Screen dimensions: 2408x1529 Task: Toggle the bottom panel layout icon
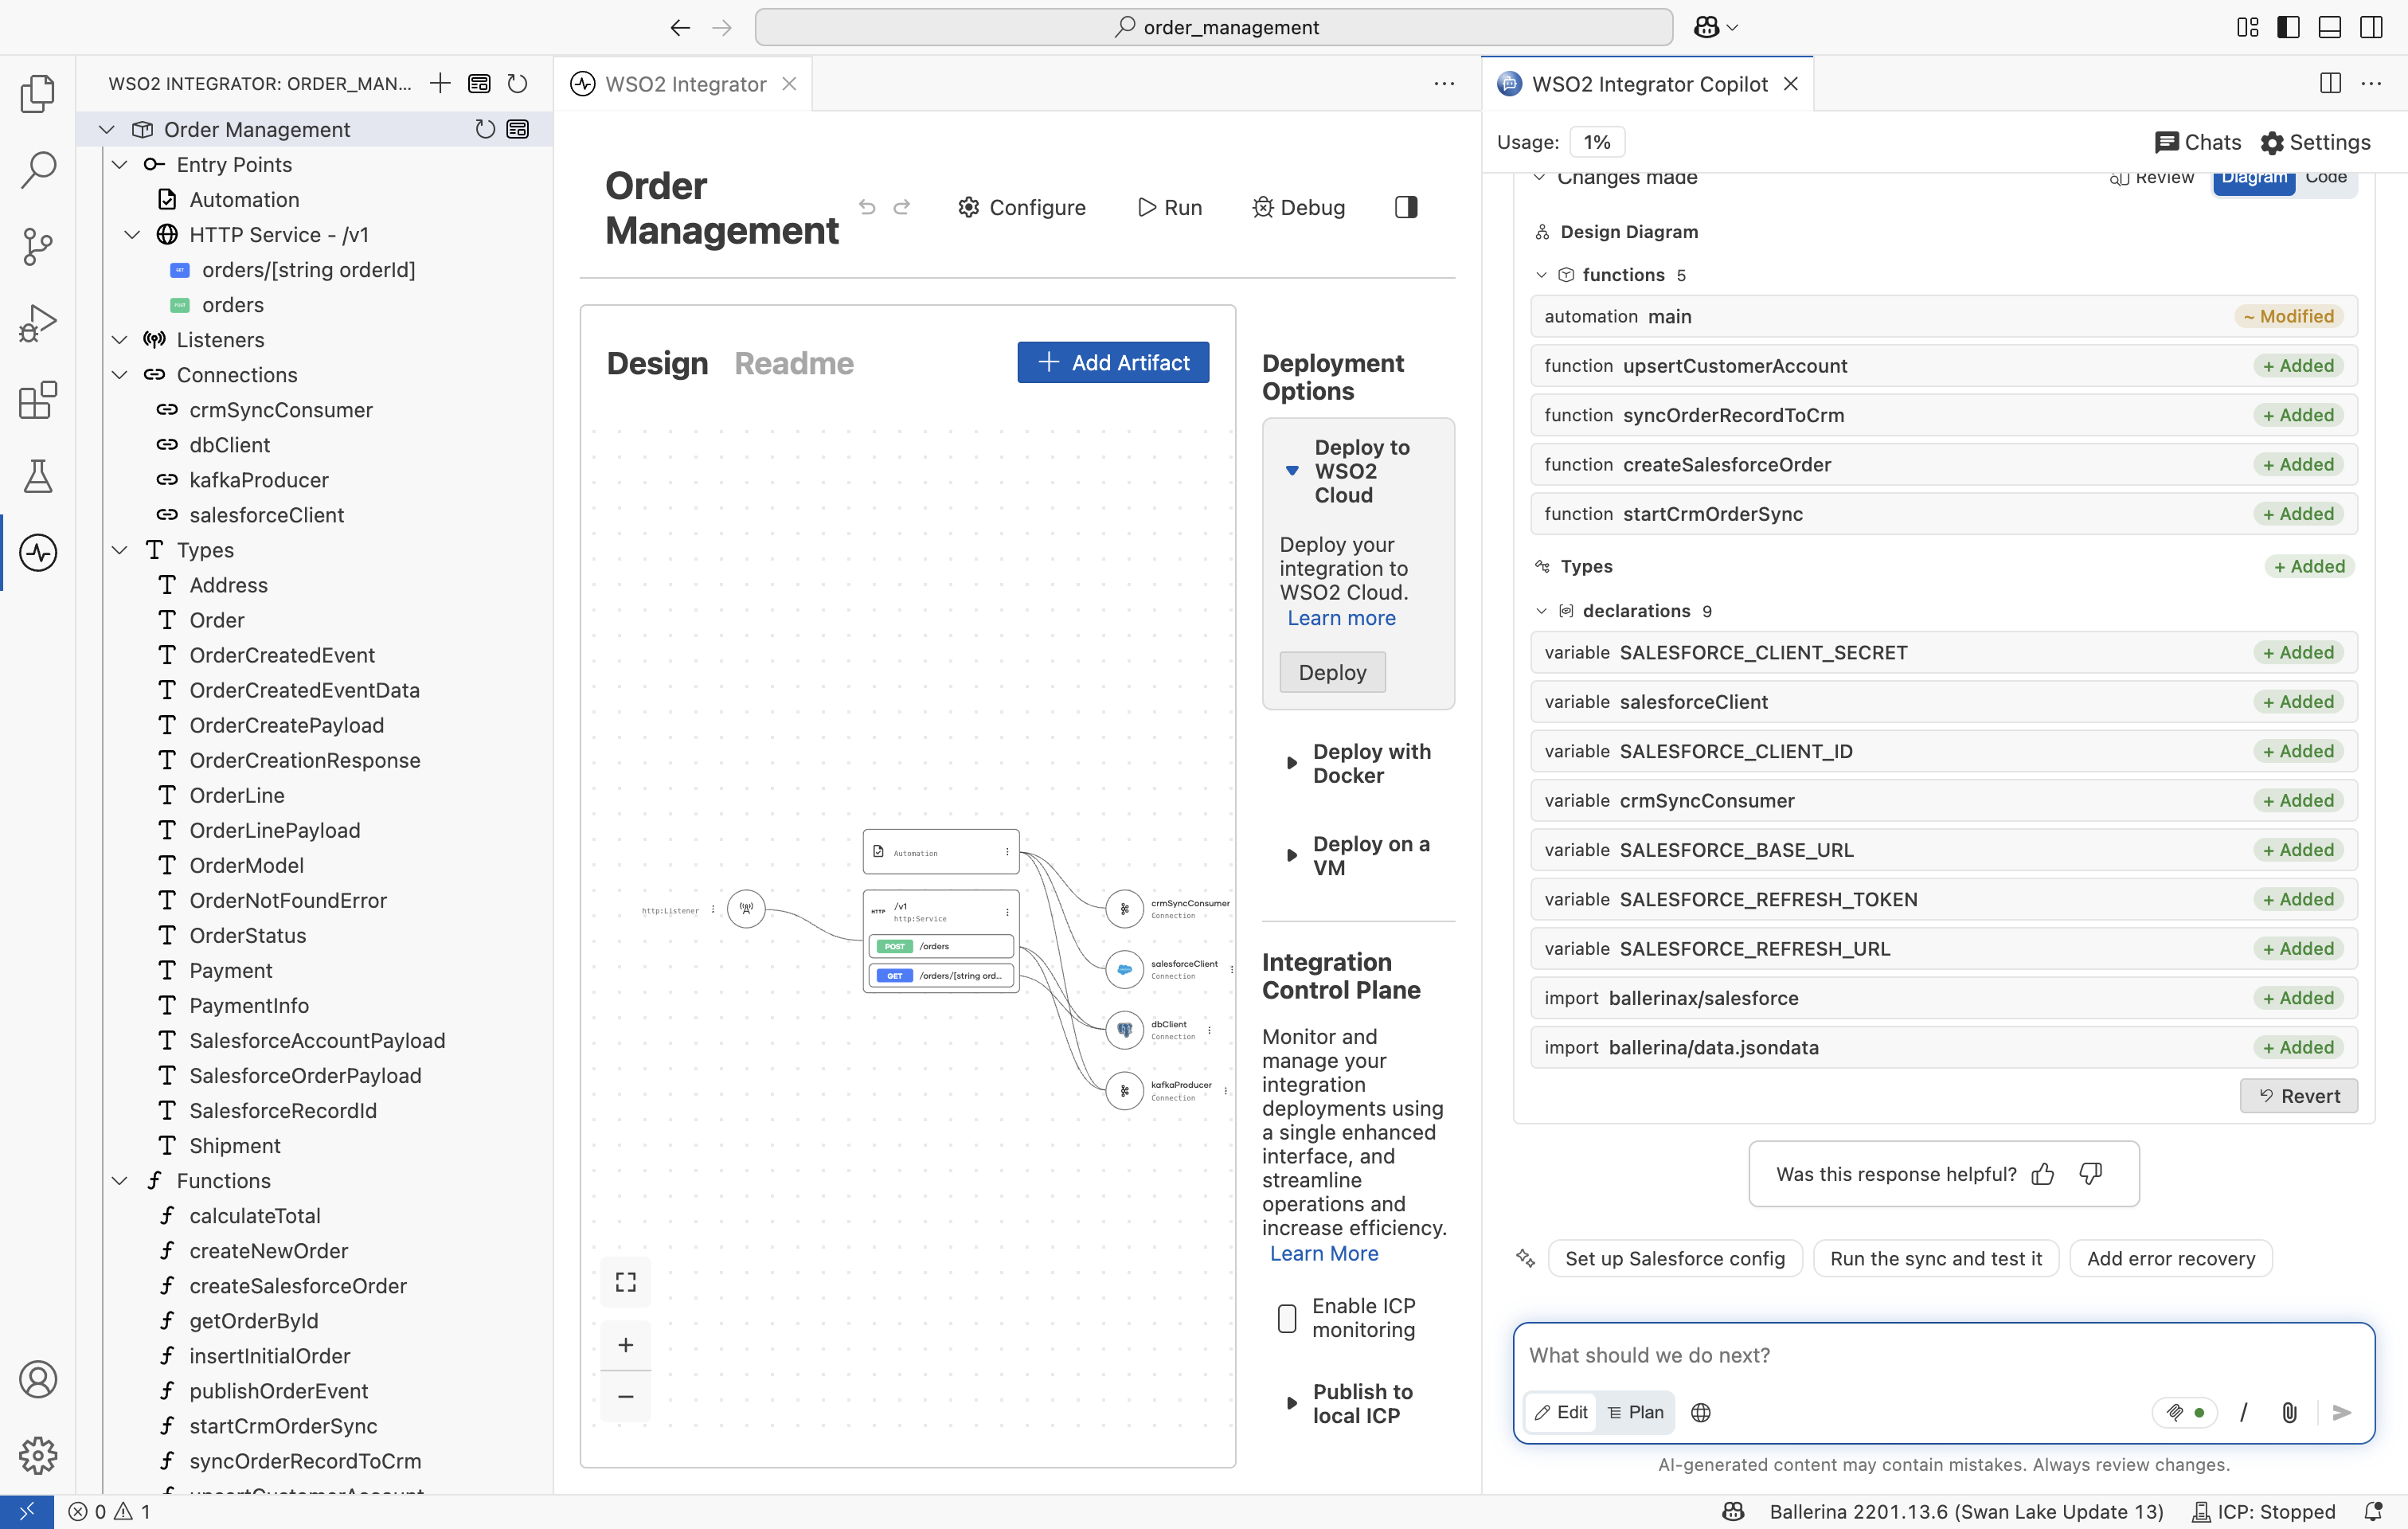click(2330, 27)
